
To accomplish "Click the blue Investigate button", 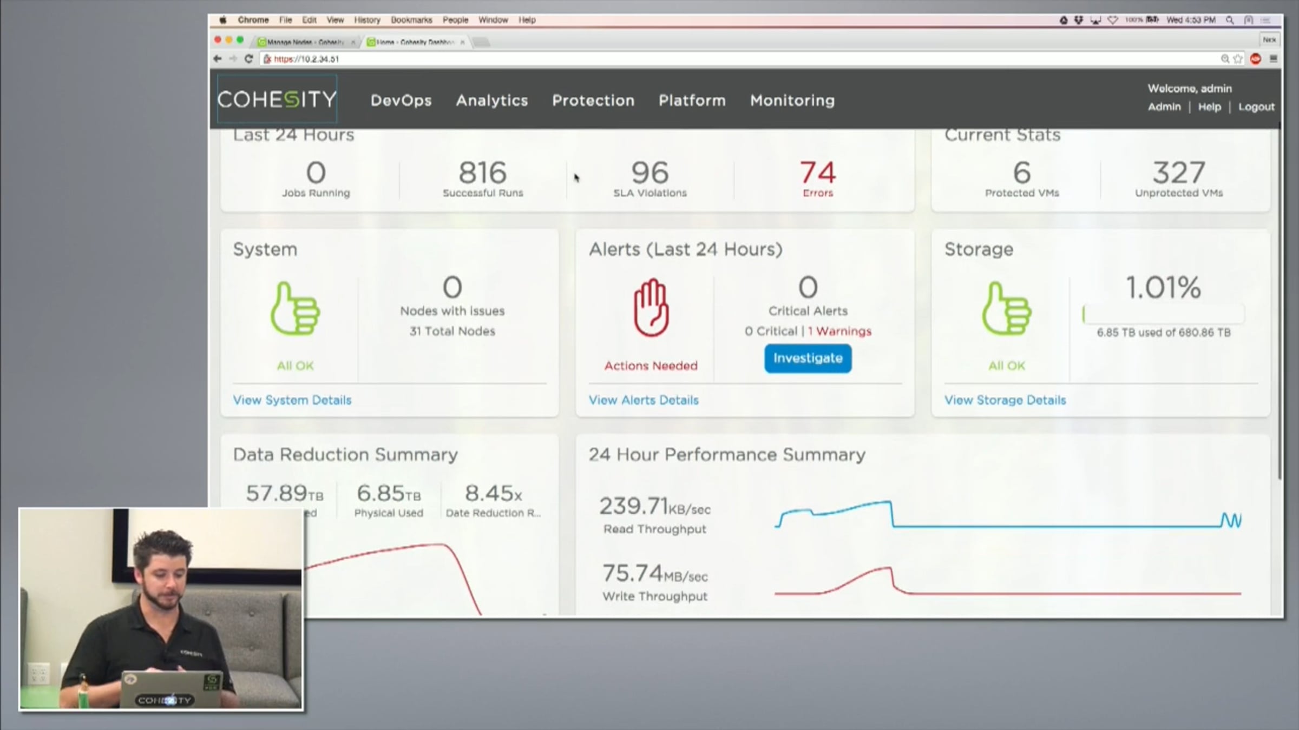I will coord(808,359).
